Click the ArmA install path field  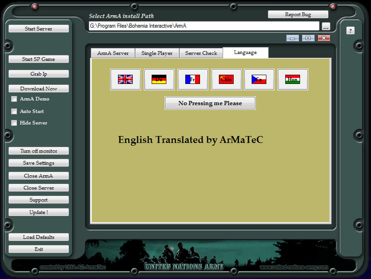pyautogui.click(x=204, y=26)
